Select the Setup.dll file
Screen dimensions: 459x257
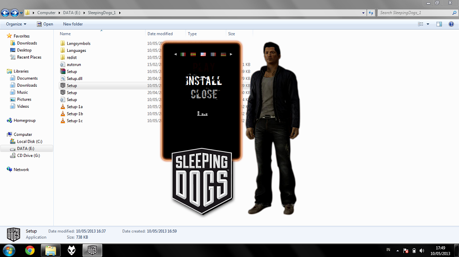coord(74,79)
